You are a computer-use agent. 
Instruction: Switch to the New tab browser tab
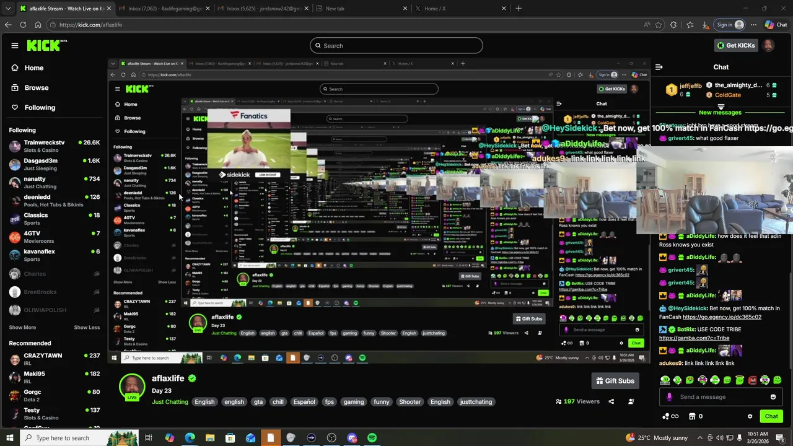click(361, 9)
